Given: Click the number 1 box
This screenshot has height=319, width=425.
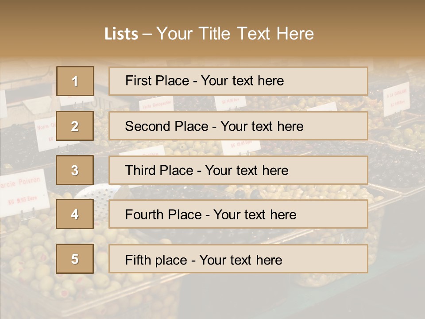Looking at the screenshot, I should click(75, 81).
